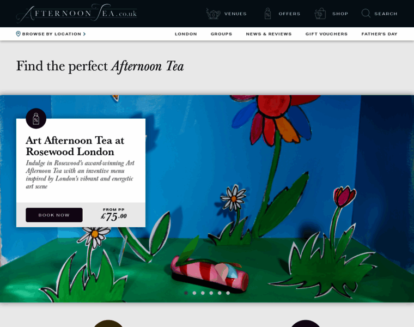Click the teapot Venues icon
This screenshot has height=327, width=414.
click(213, 14)
